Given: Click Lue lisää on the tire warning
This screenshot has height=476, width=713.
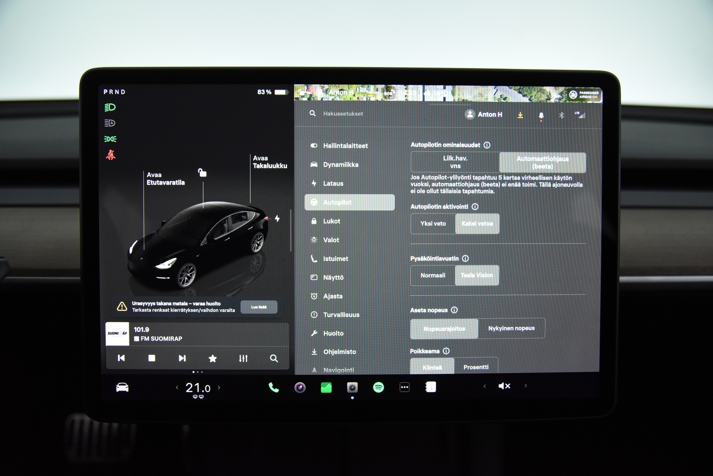Looking at the screenshot, I should pos(259,307).
